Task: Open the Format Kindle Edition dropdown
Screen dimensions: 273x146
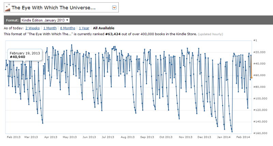Action: click(45, 20)
